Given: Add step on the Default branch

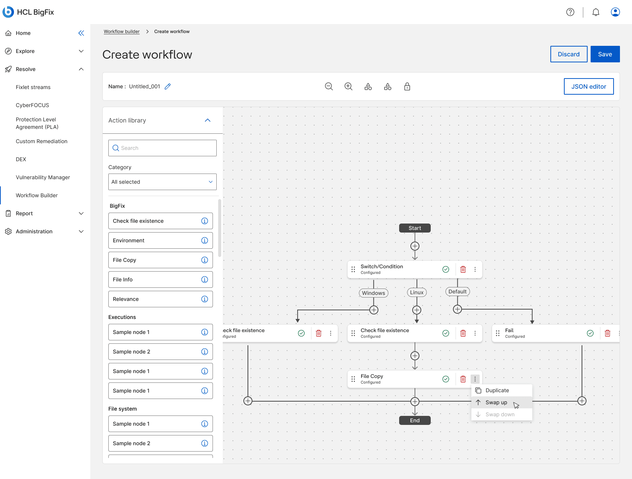Looking at the screenshot, I should 457,309.
